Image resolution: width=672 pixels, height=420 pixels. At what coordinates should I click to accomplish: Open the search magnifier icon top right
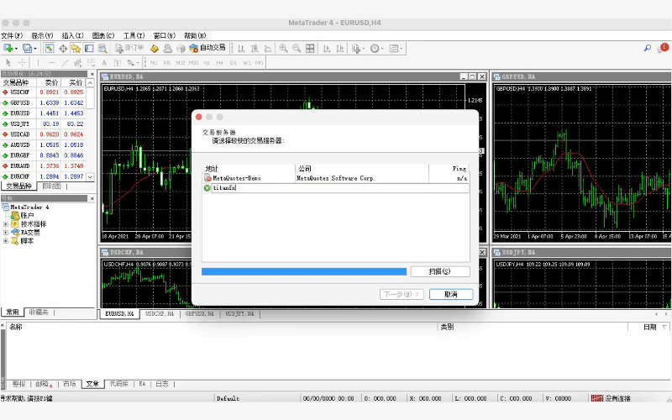click(647, 48)
